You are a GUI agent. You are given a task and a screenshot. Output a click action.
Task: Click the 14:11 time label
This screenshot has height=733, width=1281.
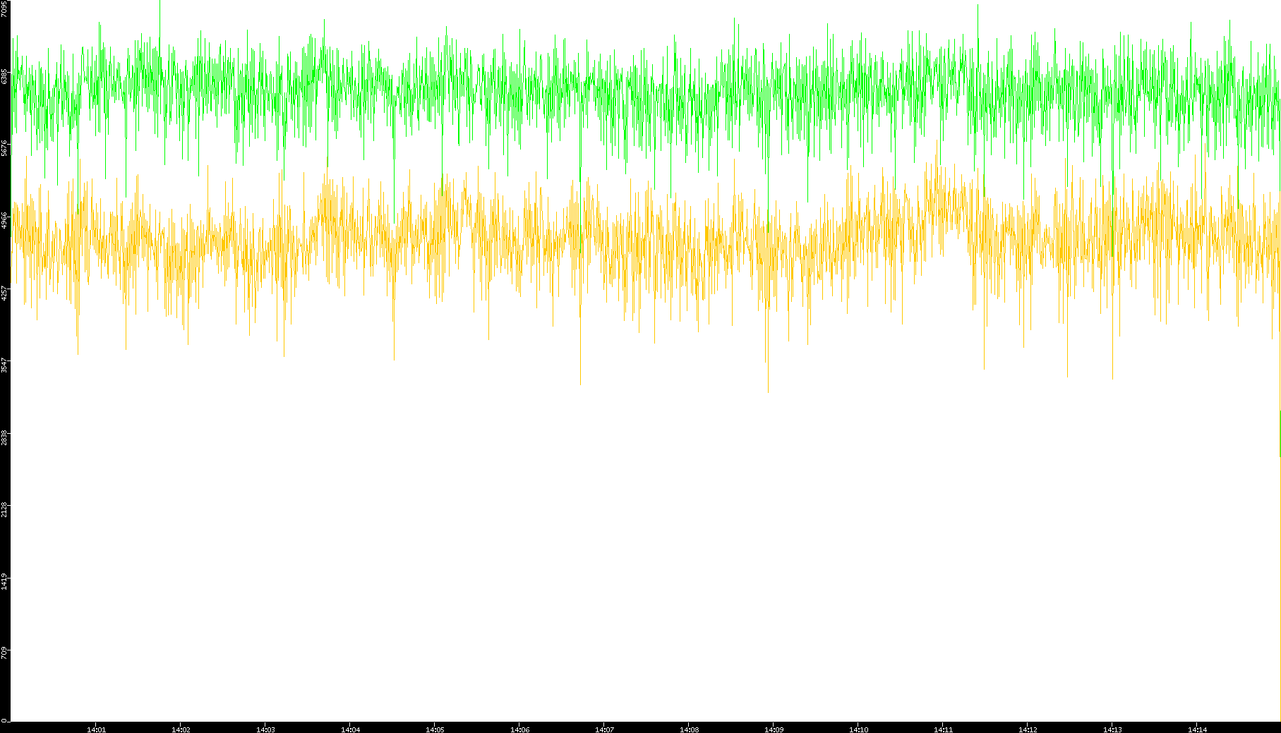coord(943,729)
